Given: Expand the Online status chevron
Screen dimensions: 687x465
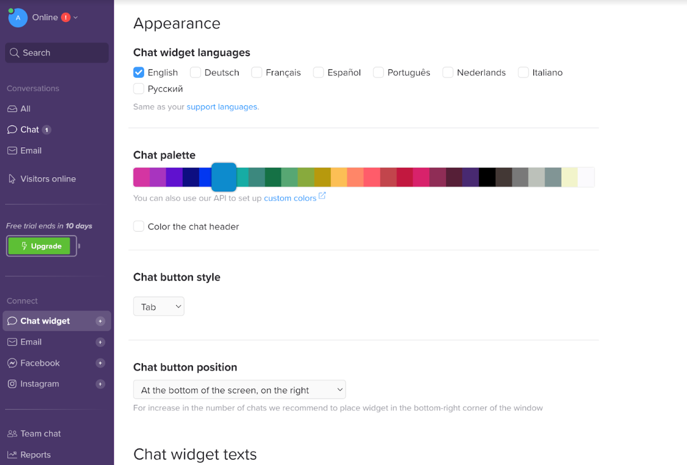Looking at the screenshot, I should [76, 17].
